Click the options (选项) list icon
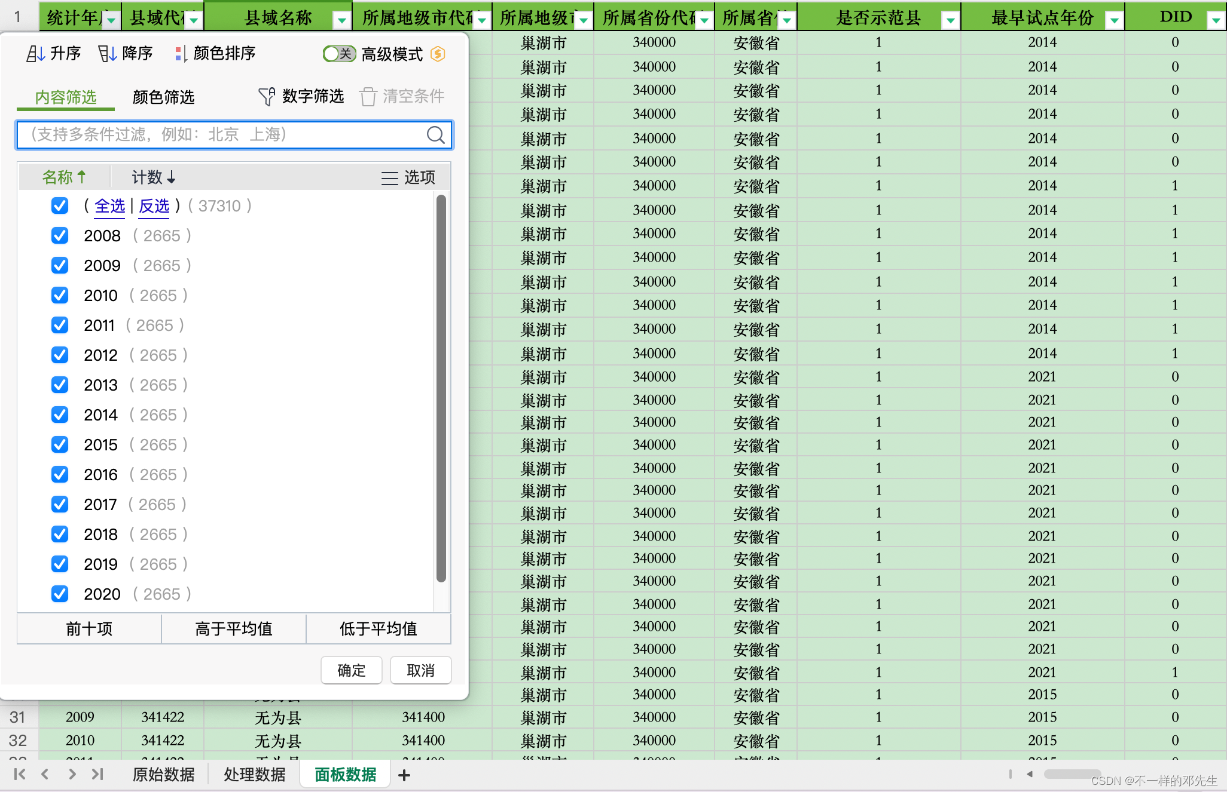The height and width of the screenshot is (792, 1227). (390, 178)
